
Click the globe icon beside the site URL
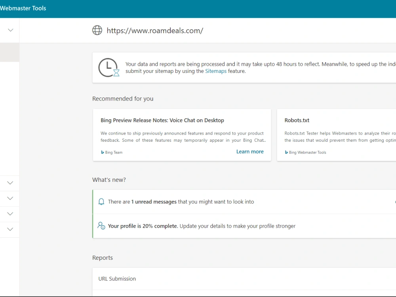(97, 30)
